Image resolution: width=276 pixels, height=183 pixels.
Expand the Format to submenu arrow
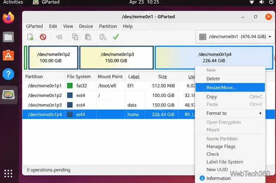point(261,113)
